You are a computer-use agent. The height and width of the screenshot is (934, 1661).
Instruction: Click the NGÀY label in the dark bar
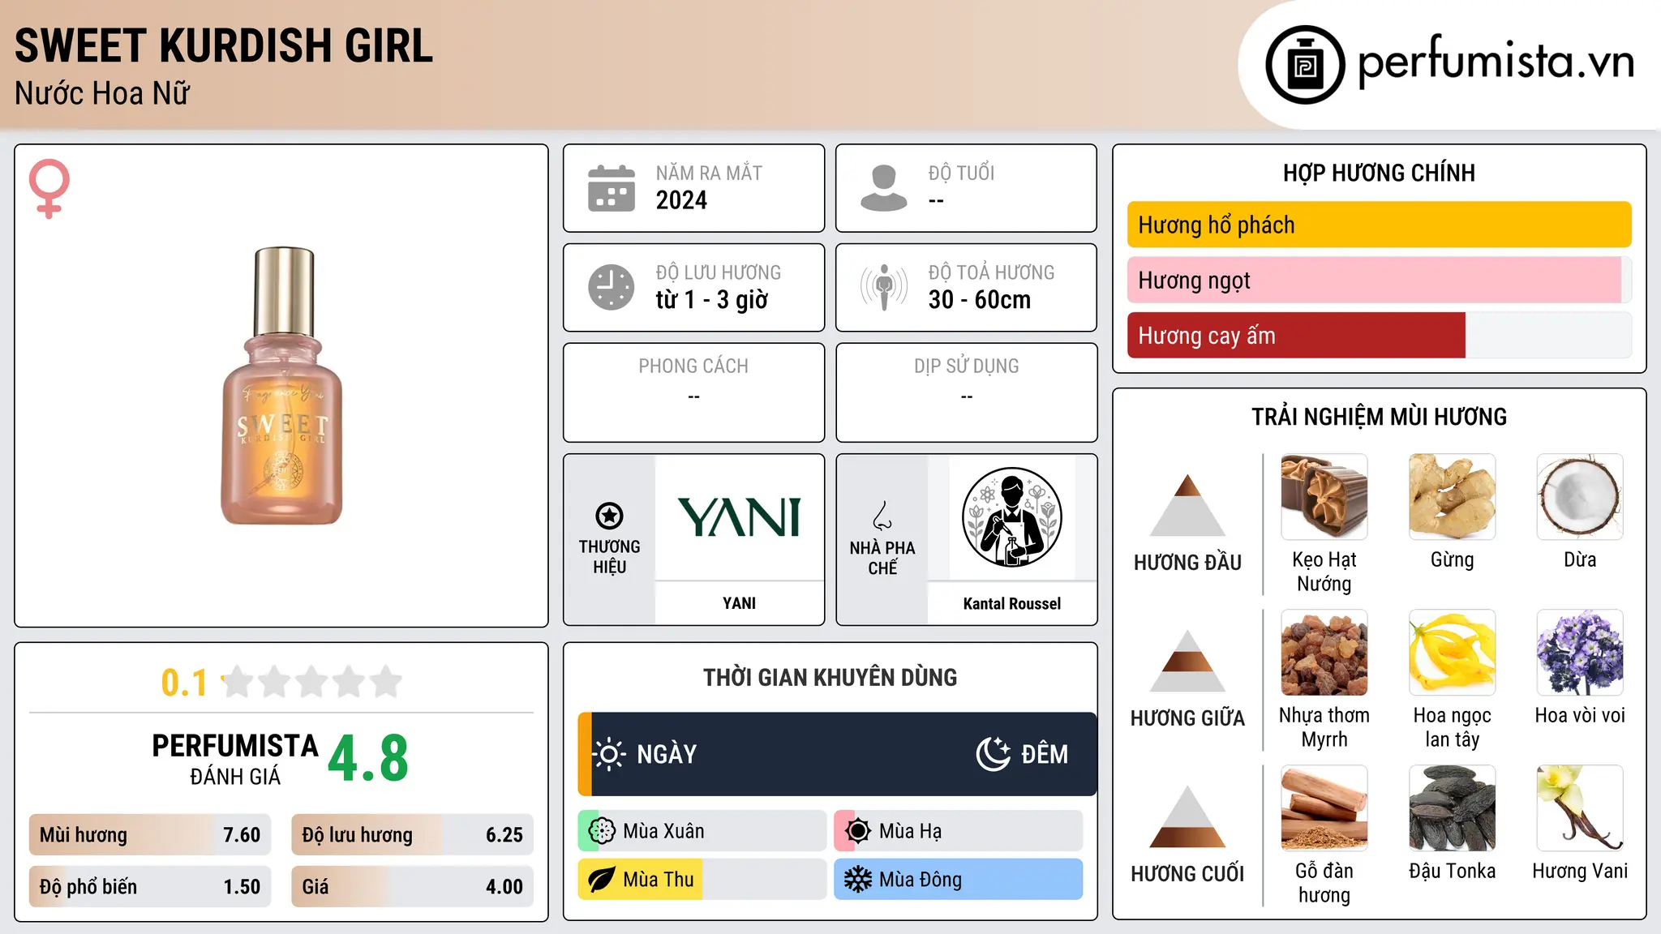point(667,754)
